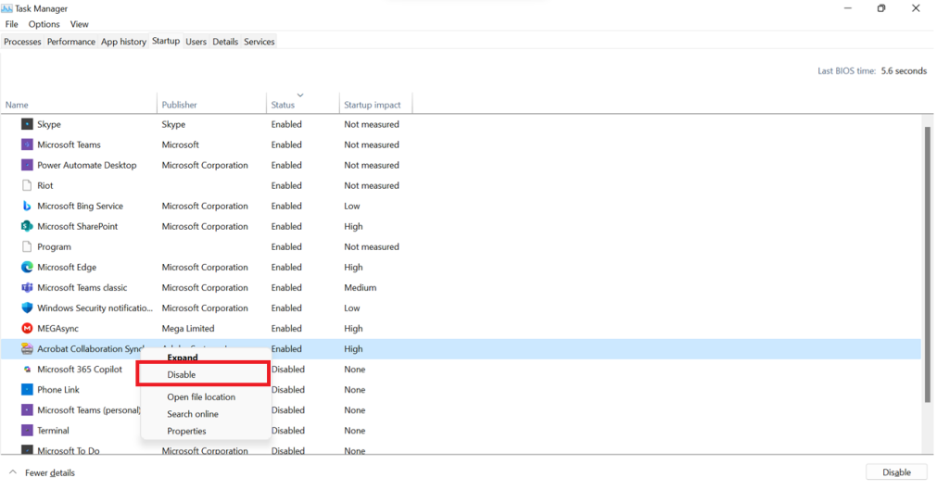The height and width of the screenshot is (490, 949).
Task: Select the Microsoft Edge entry name
Action: click(67, 268)
